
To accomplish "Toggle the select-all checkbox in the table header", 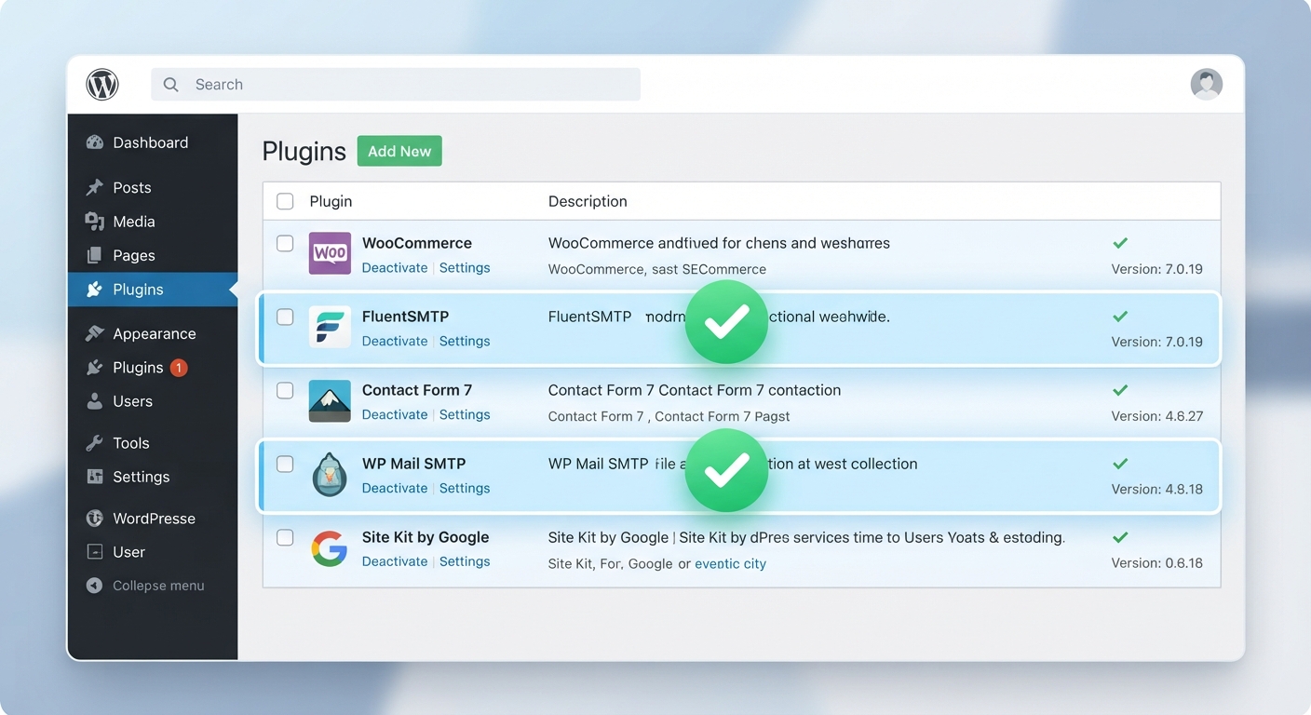I will [x=285, y=201].
